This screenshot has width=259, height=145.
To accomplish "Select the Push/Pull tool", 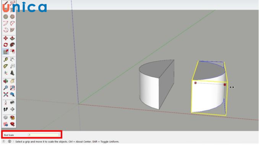I will tap(12, 38).
